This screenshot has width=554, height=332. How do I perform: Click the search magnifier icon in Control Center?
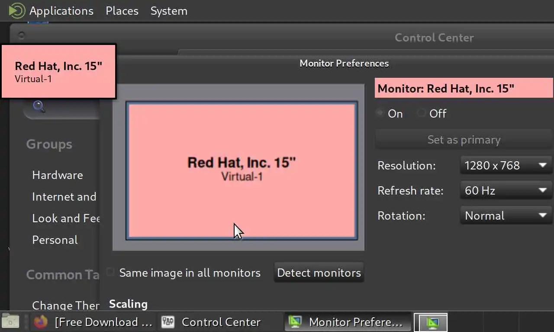(x=39, y=106)
